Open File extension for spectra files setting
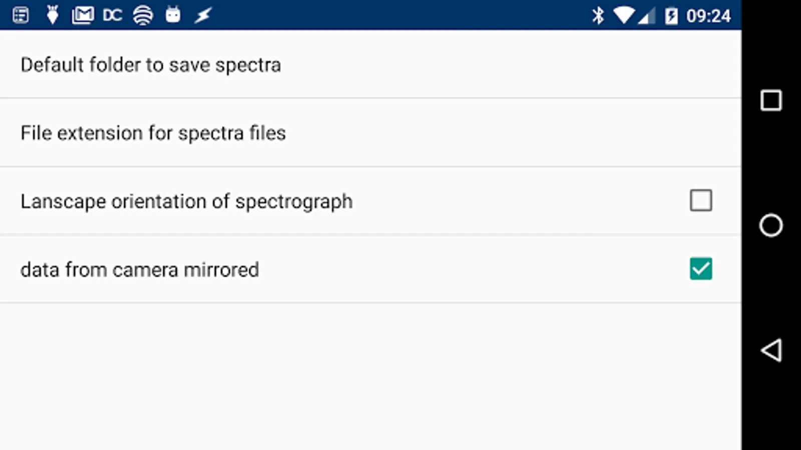The width and height of the screenshot is (801, 450). [x=153, y=133]
